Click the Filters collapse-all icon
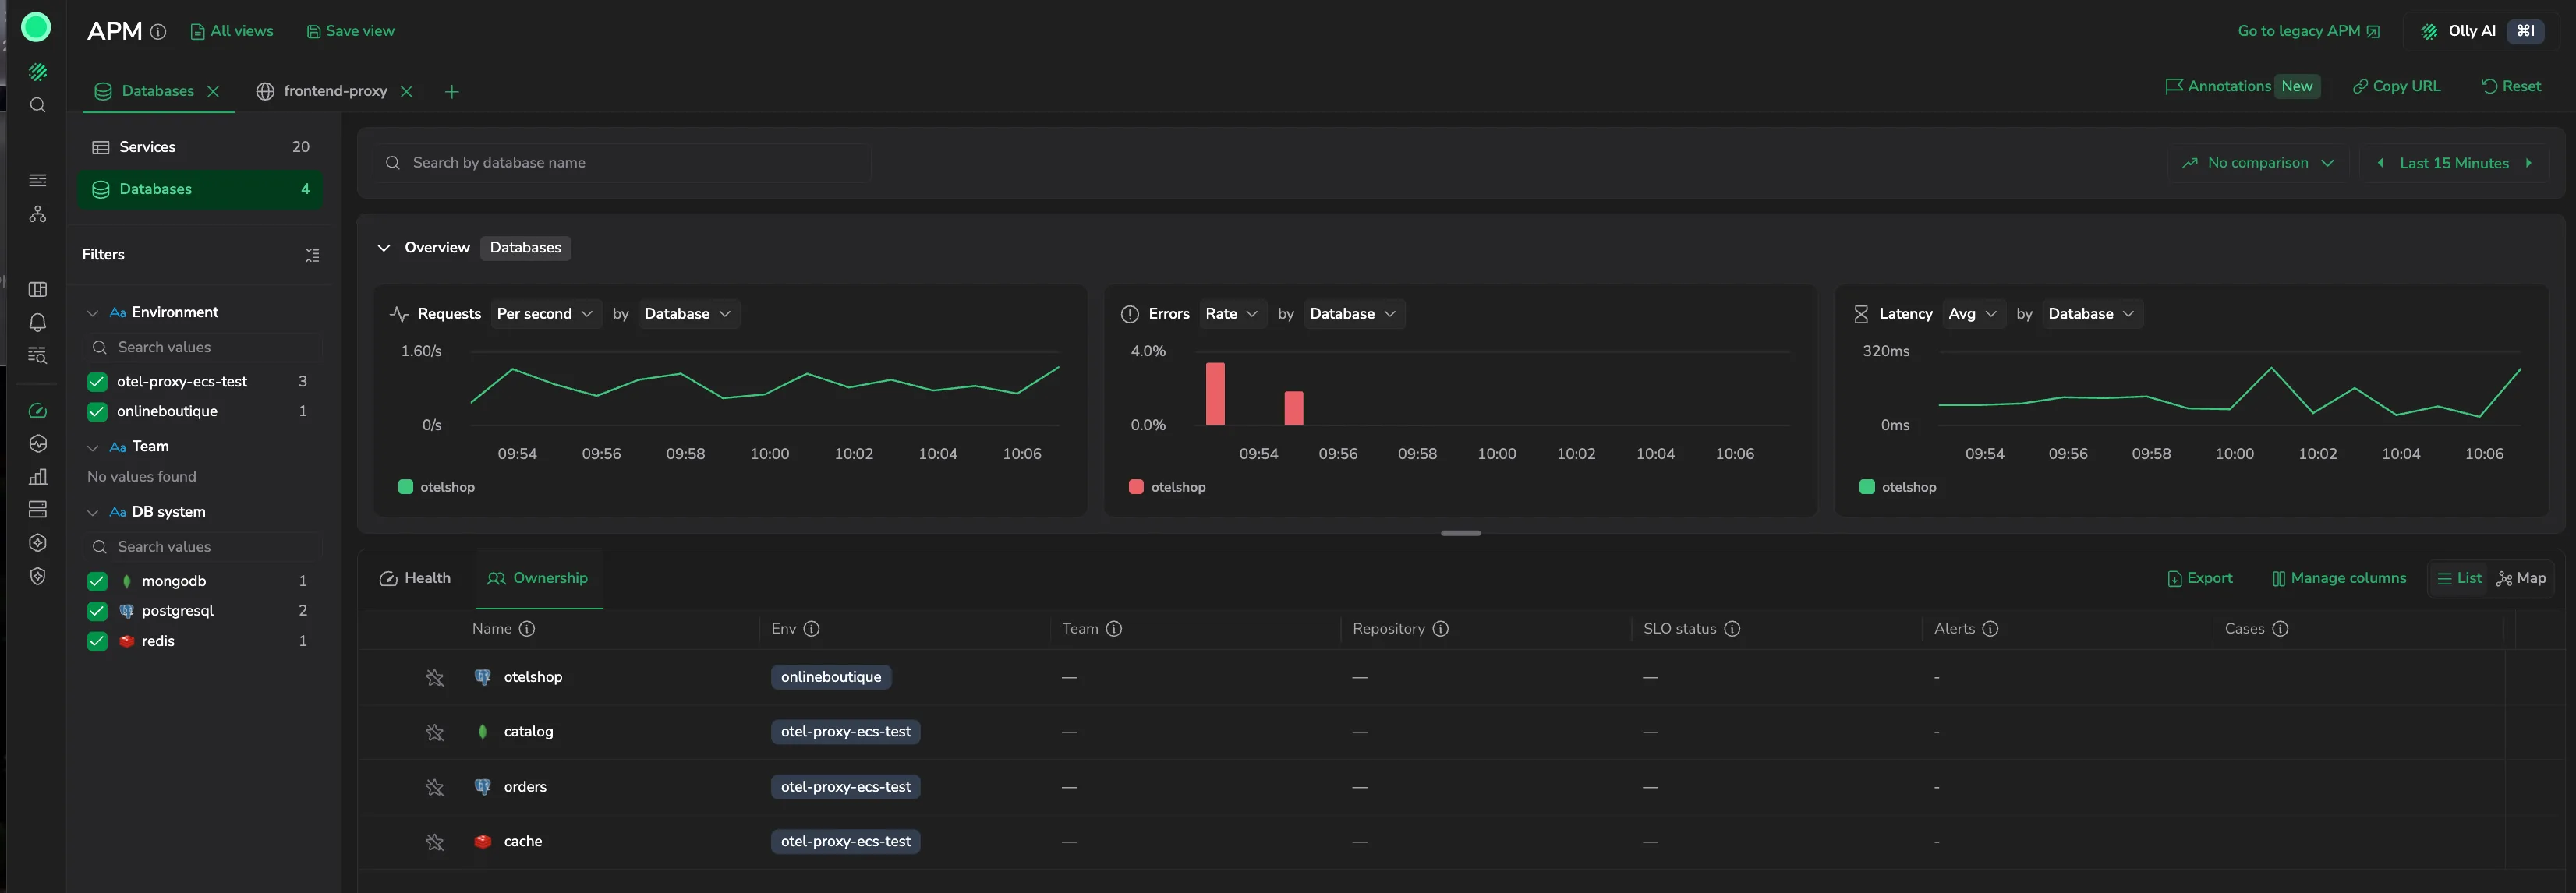This screenshot has height=893, width=2576. [x=312, y=255]
